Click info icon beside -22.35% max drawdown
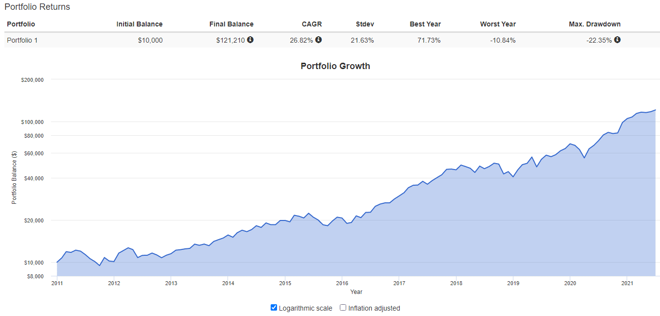 click(x=617, y=40)
